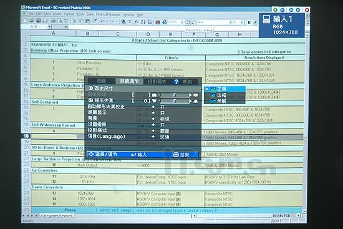Click the Cut scissors icon

pyautogui.click(x=74, y=21)
